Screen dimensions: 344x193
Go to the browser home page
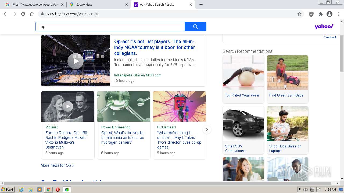click(x=32, y=14)
